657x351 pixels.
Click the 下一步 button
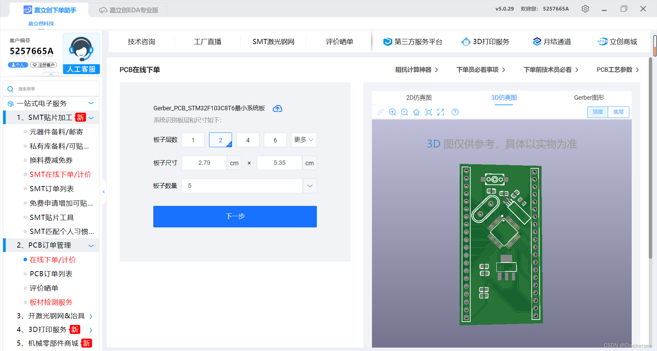(235, 216)
